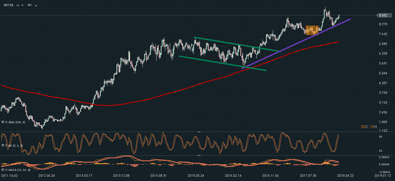The image size is (395, 181).
Task: Remove the SMA indicator with its X
Action: tap(6, 122)
